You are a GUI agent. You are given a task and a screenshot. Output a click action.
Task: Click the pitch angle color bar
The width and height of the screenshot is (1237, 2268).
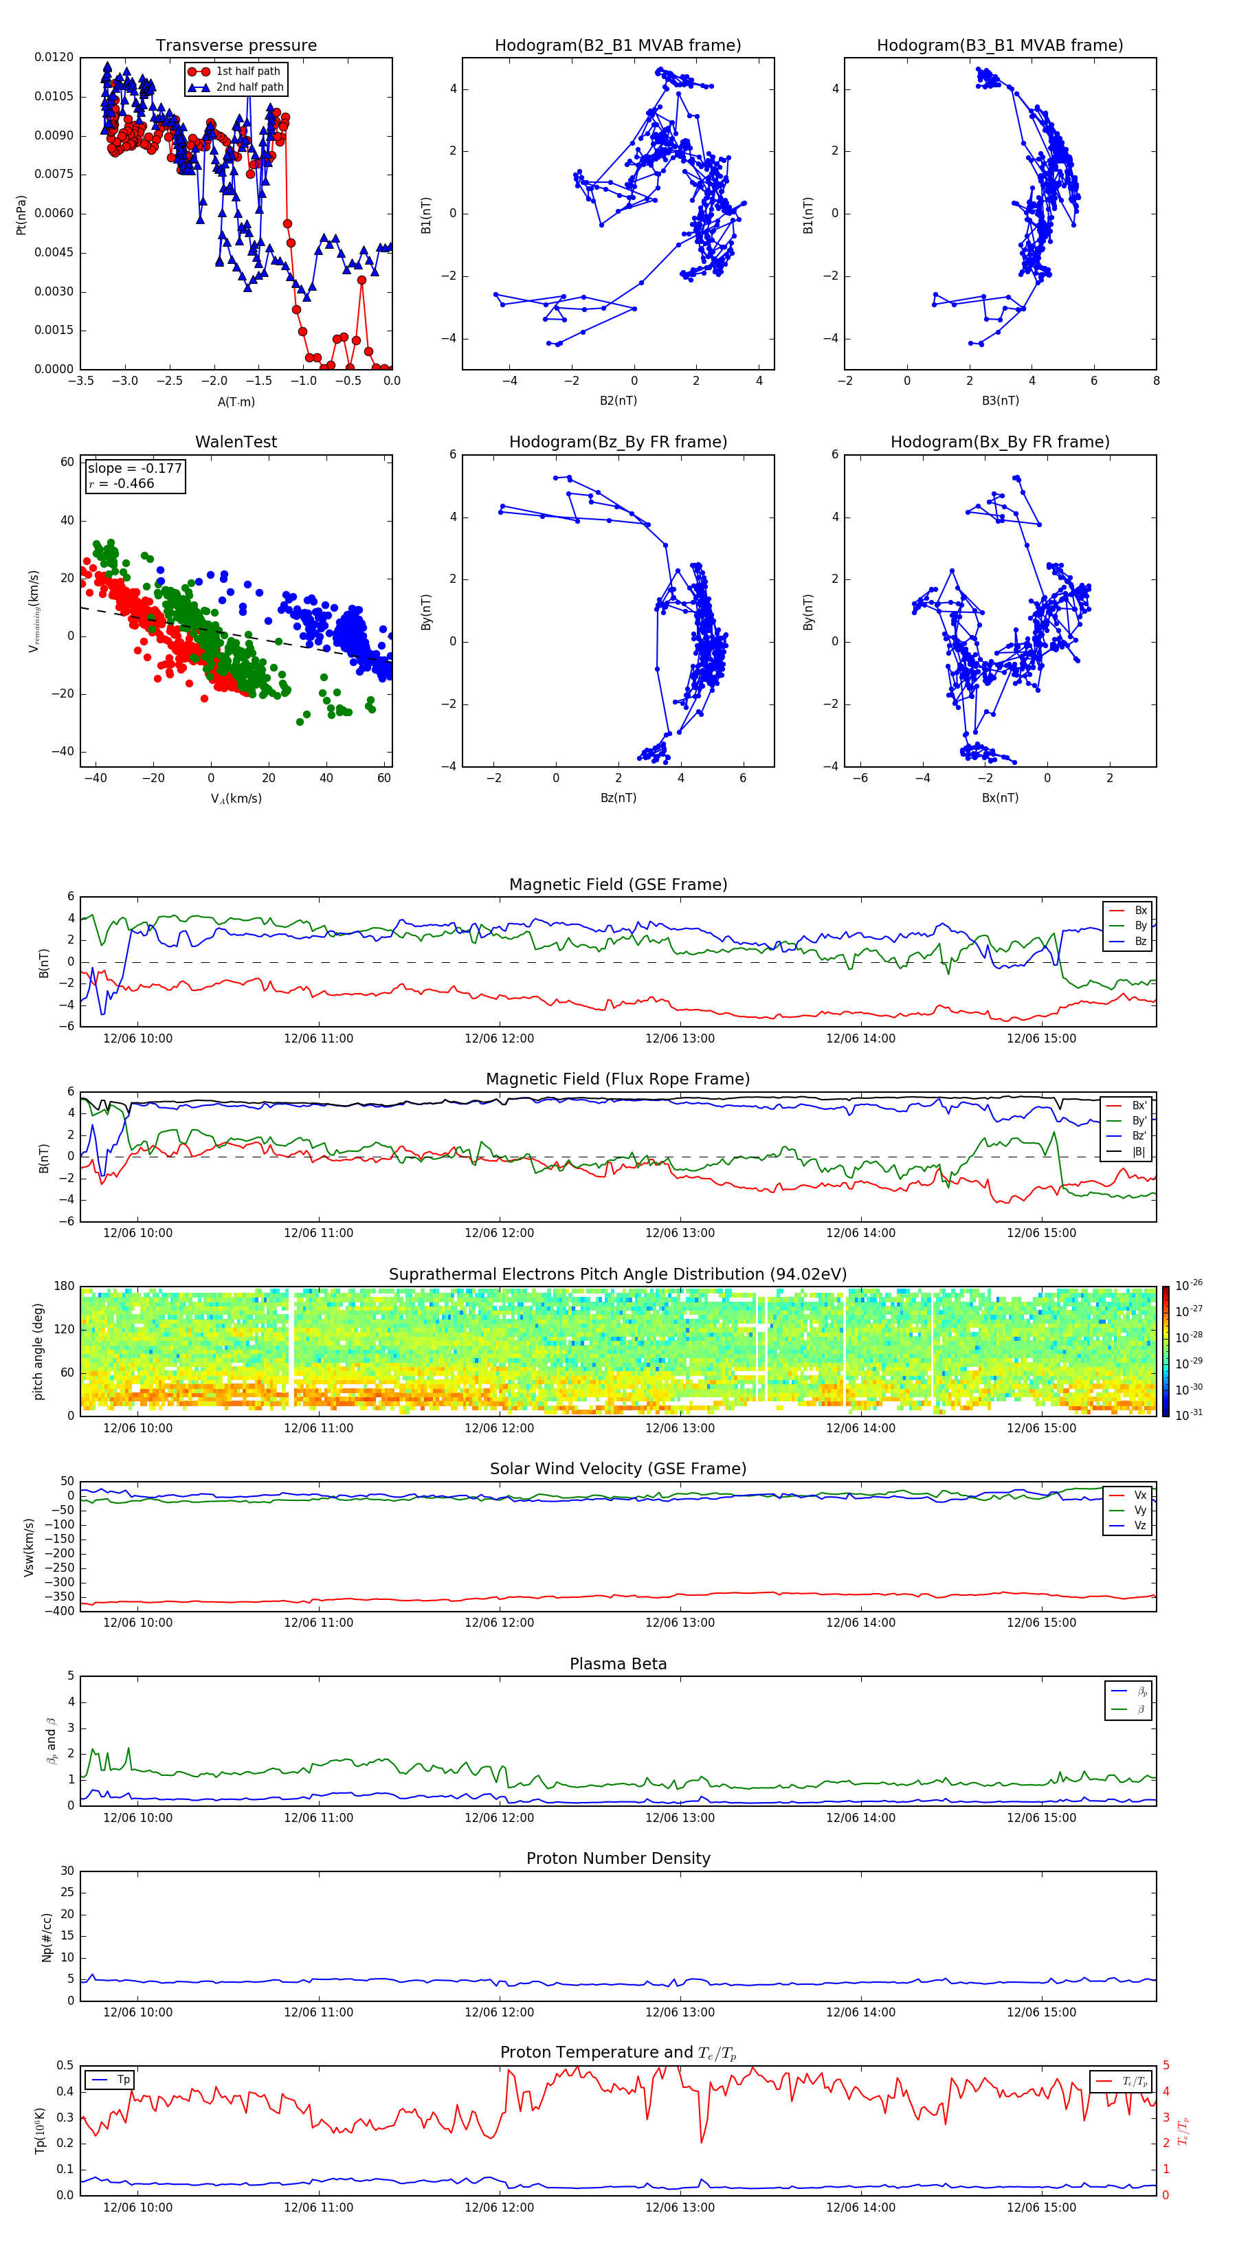coord(1166,1350)
